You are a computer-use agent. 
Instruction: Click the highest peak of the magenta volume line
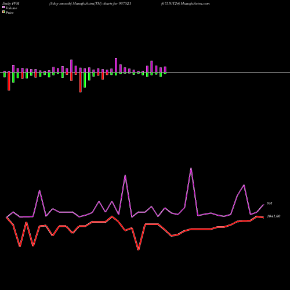click(191, 168)
